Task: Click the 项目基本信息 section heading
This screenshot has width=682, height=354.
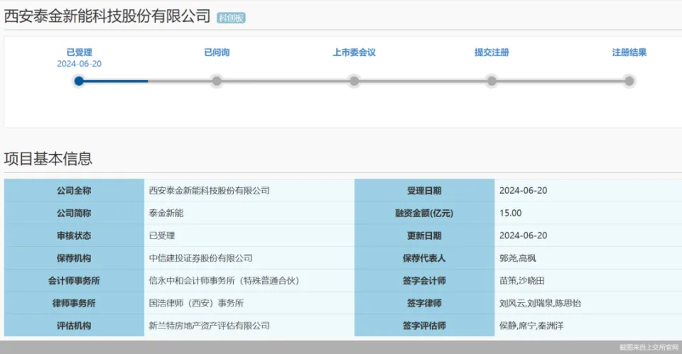Action: click(x=48, y=158)
